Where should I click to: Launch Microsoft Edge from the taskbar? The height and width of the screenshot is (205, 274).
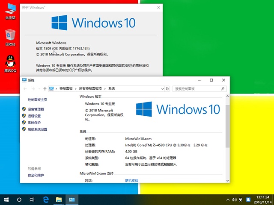[x=45, y=199]
